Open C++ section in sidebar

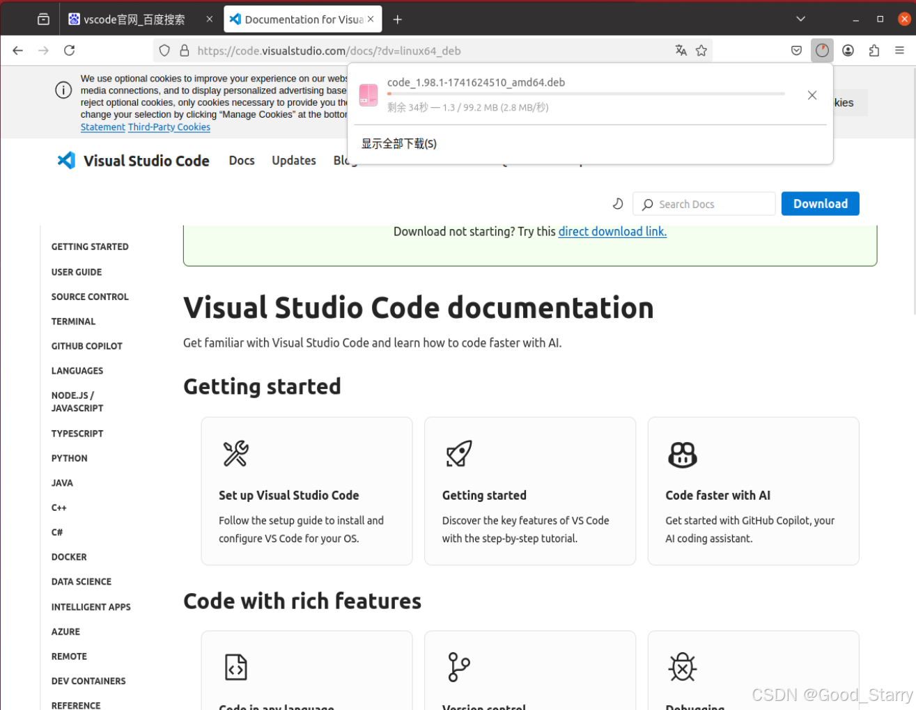tap(59, 507)
